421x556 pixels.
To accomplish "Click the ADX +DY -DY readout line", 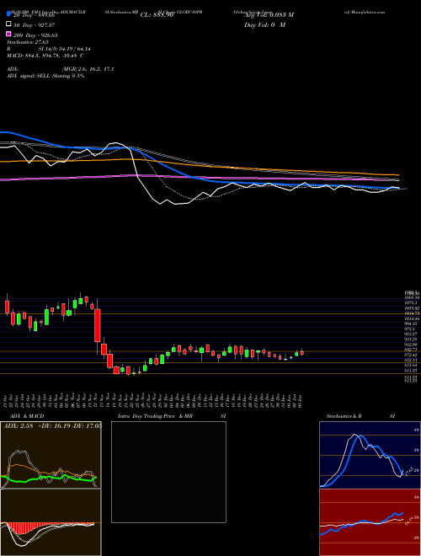I will click(52, 425).
